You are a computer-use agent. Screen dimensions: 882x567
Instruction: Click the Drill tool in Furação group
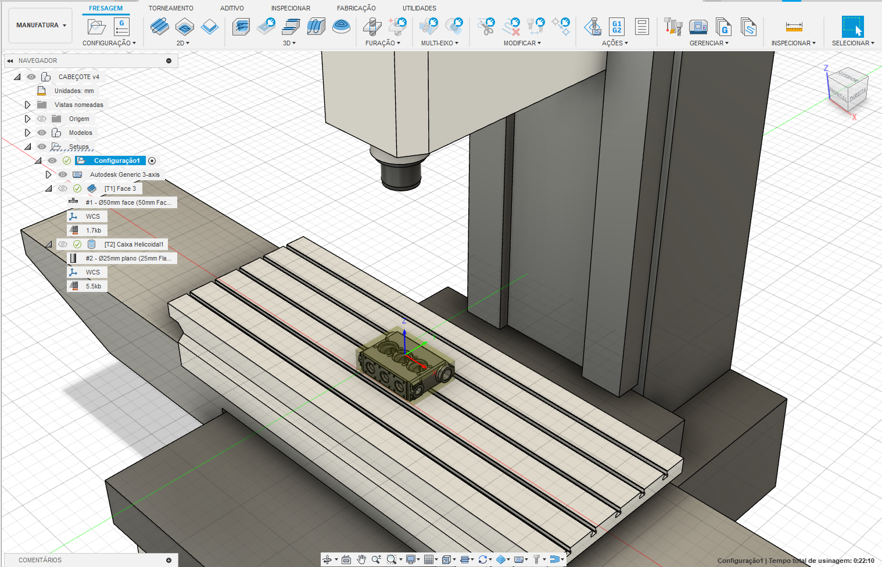[372, 27]
